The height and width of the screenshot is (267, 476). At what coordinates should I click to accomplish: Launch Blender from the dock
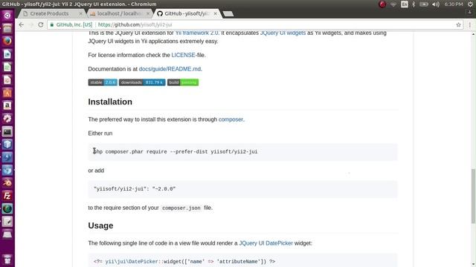pos(7,183)
